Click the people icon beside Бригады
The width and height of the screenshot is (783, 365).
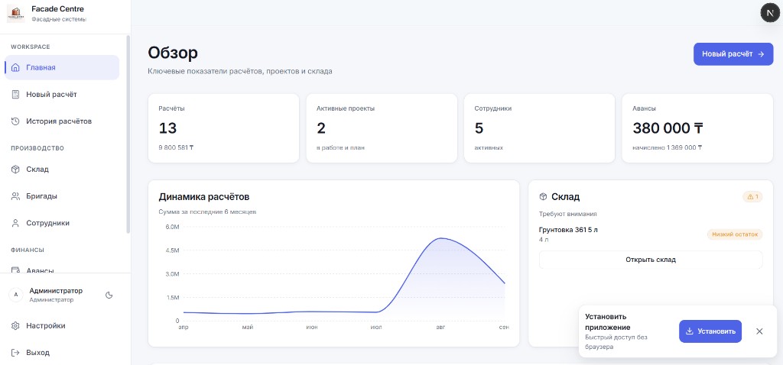coord(15,196)
